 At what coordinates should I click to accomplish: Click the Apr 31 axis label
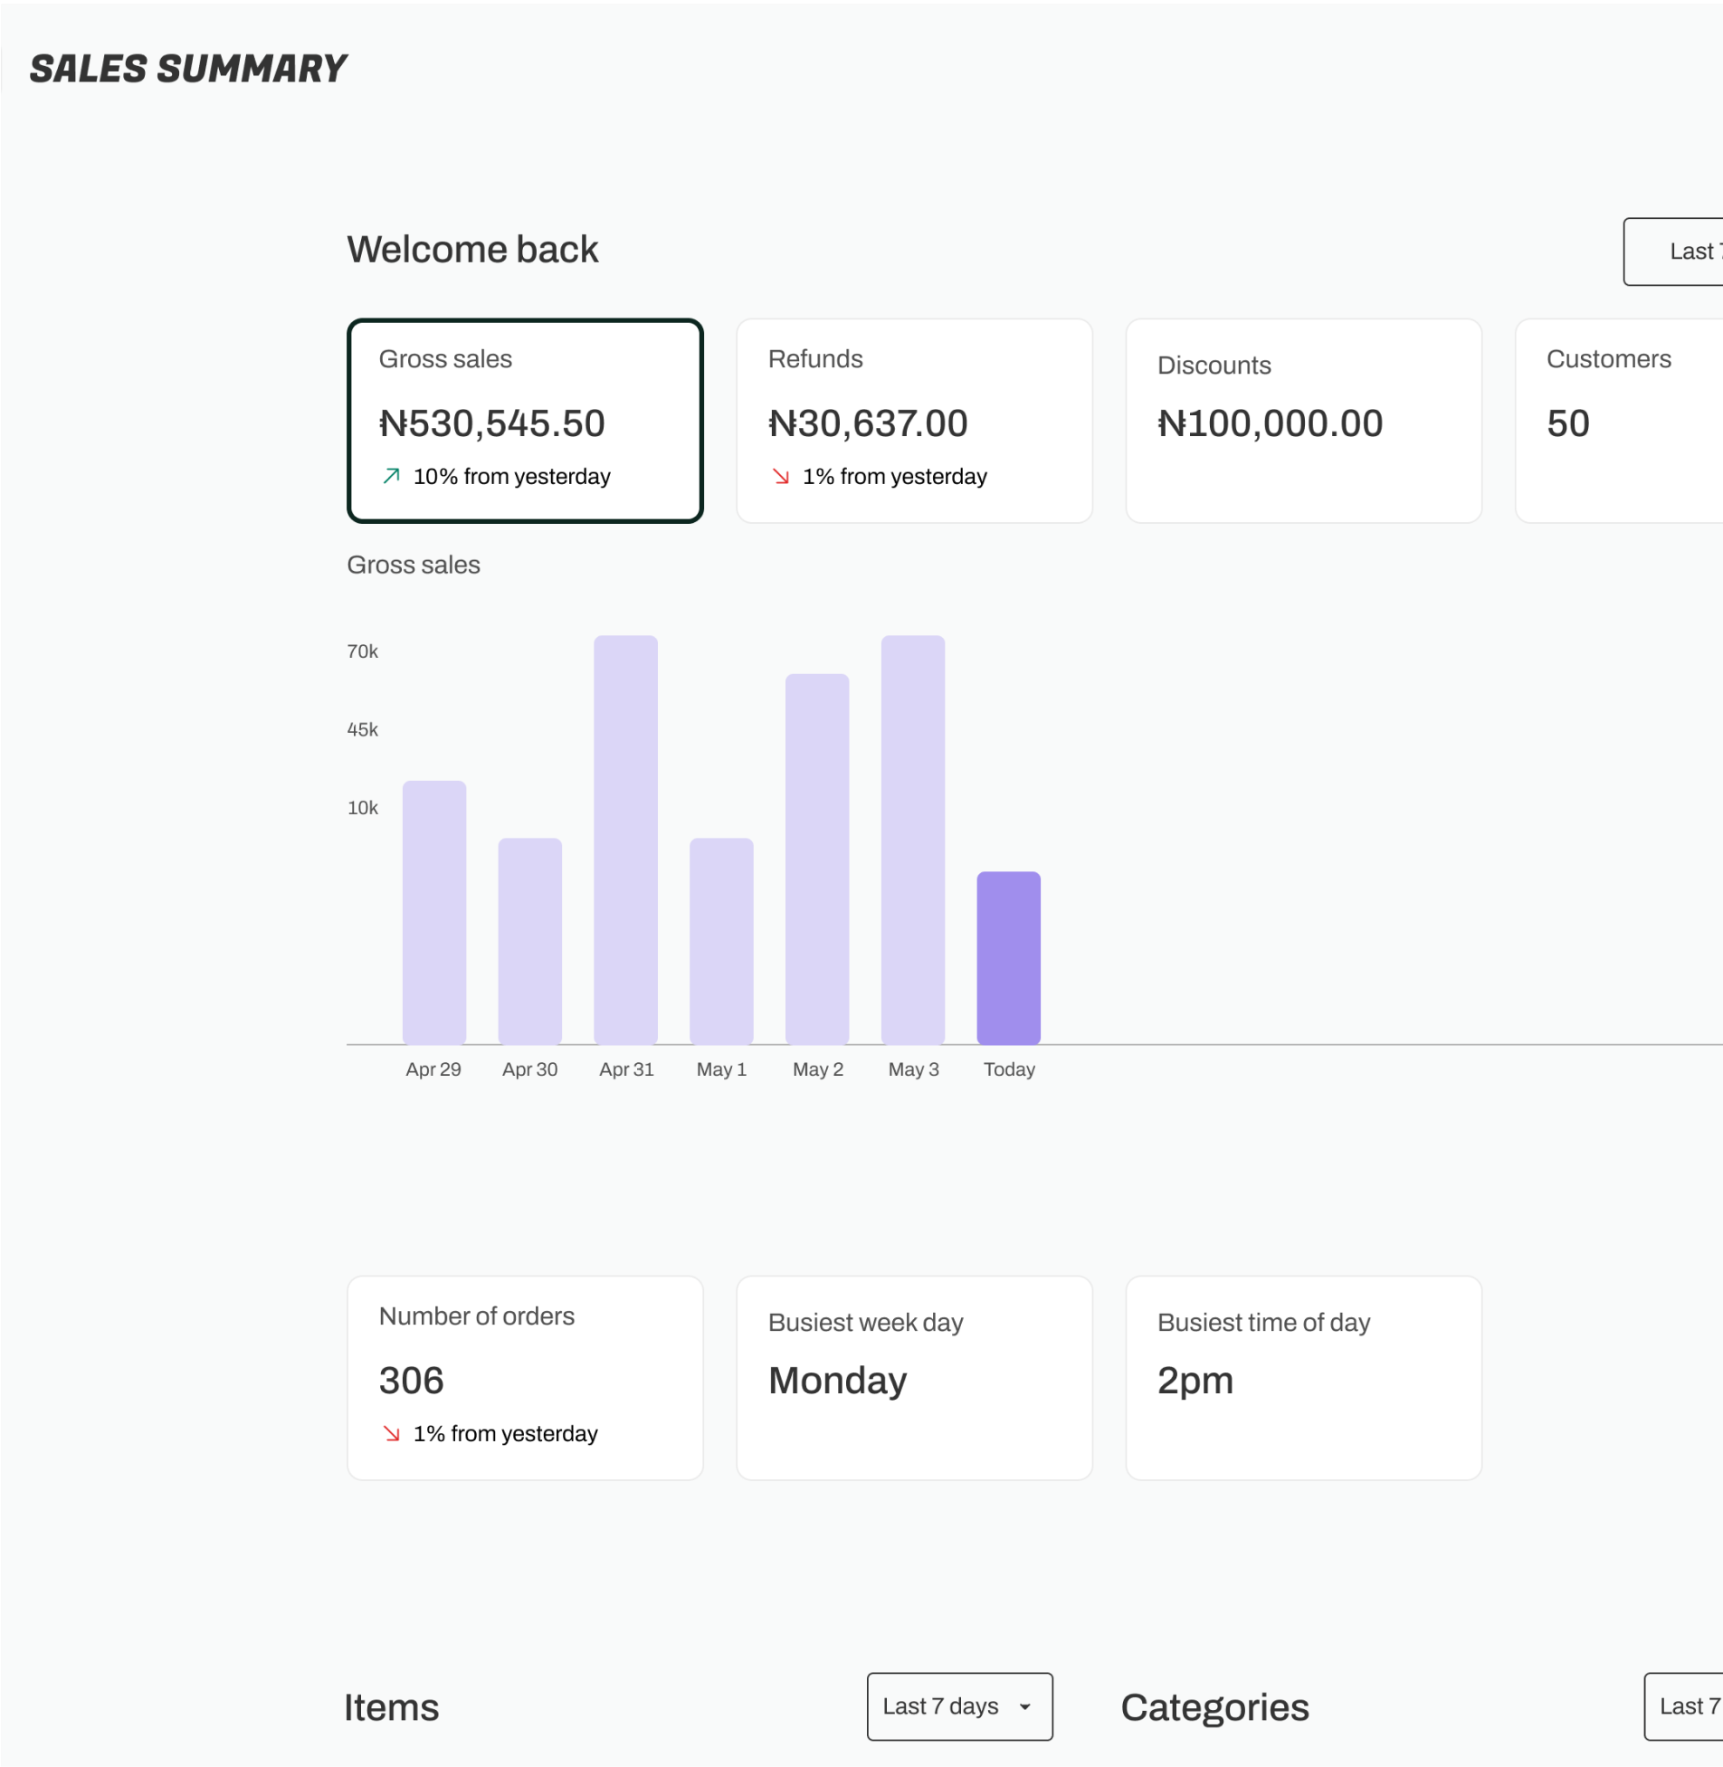[626, 1069]
